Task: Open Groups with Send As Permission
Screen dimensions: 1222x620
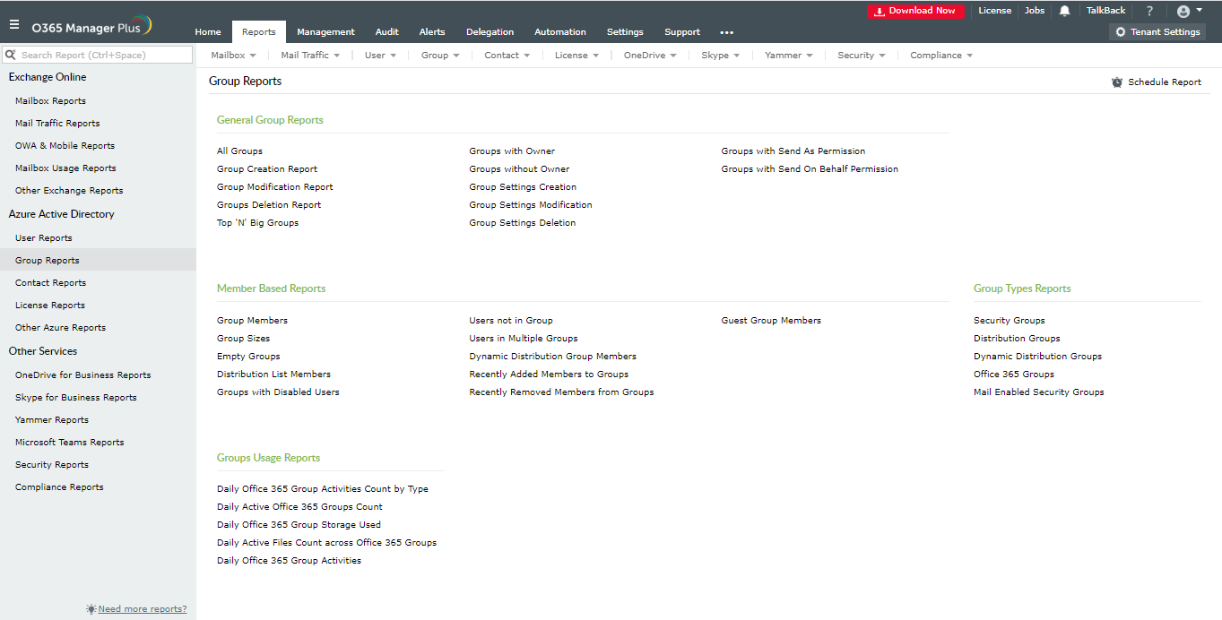Action: point(793,151)
